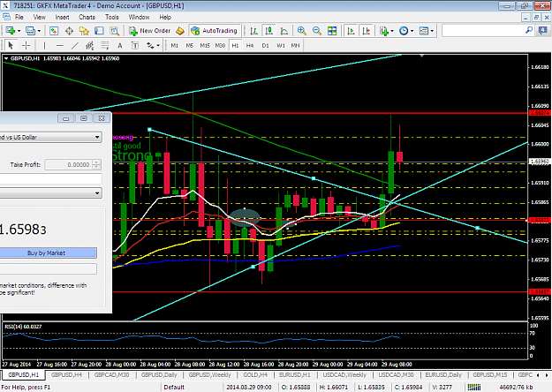Viewport: 552px width, 392px height.
Task: Select the Equidistant Channel tool
Action: [90, 45]
